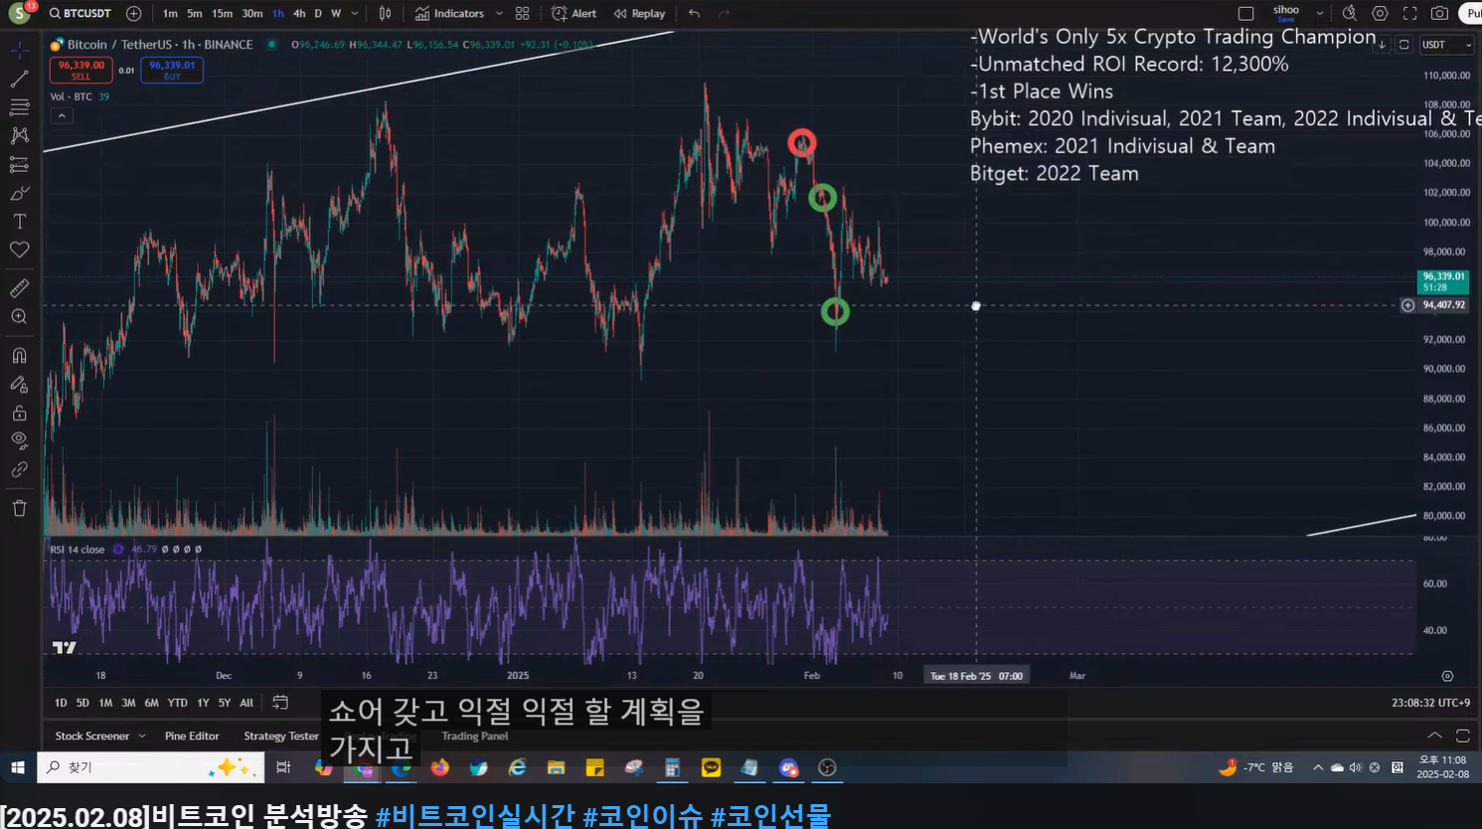Open the forecasting and measurement tools
The width and height of the screenshot is (1482, 829).
pos(20,165)
